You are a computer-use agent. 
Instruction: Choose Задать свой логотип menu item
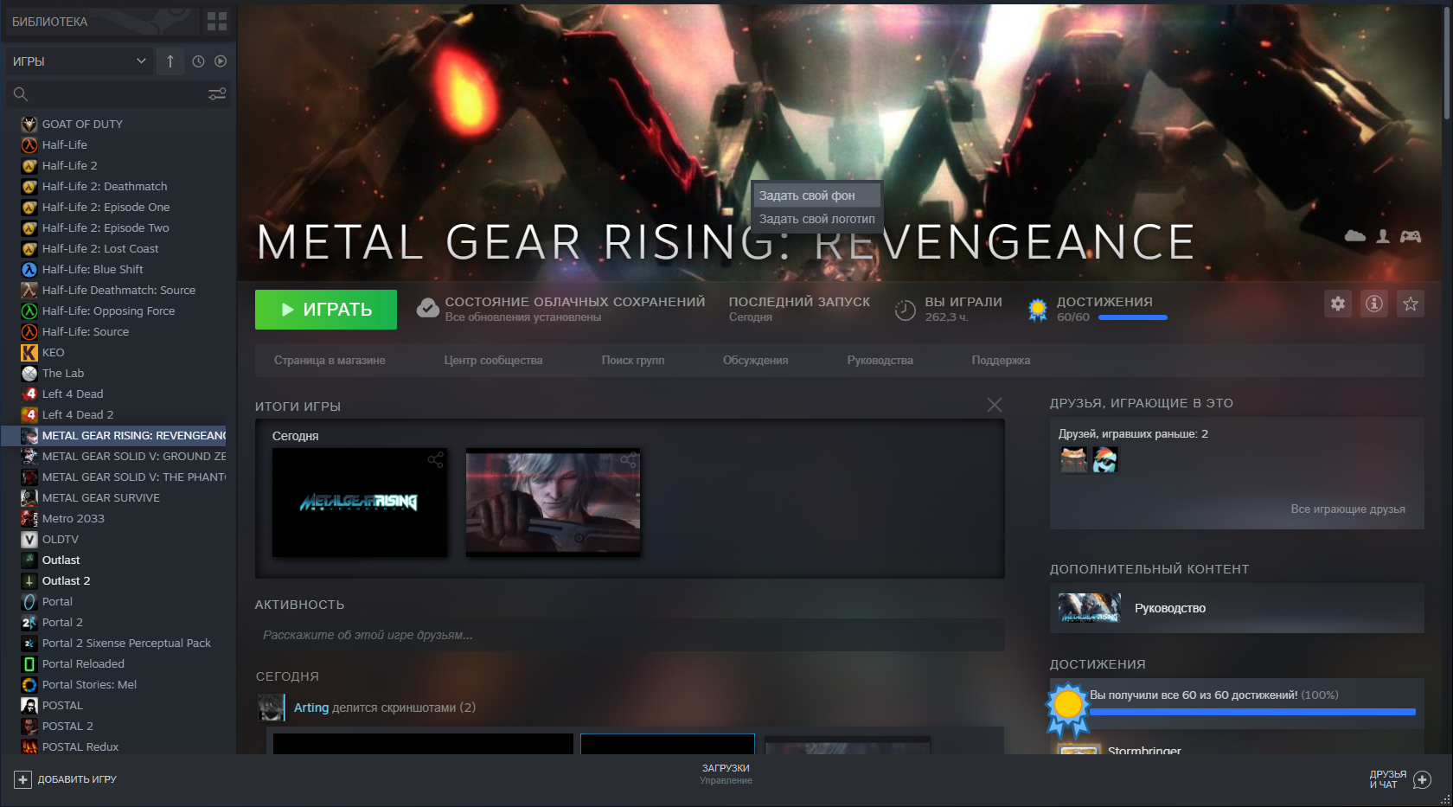[817, 219]
